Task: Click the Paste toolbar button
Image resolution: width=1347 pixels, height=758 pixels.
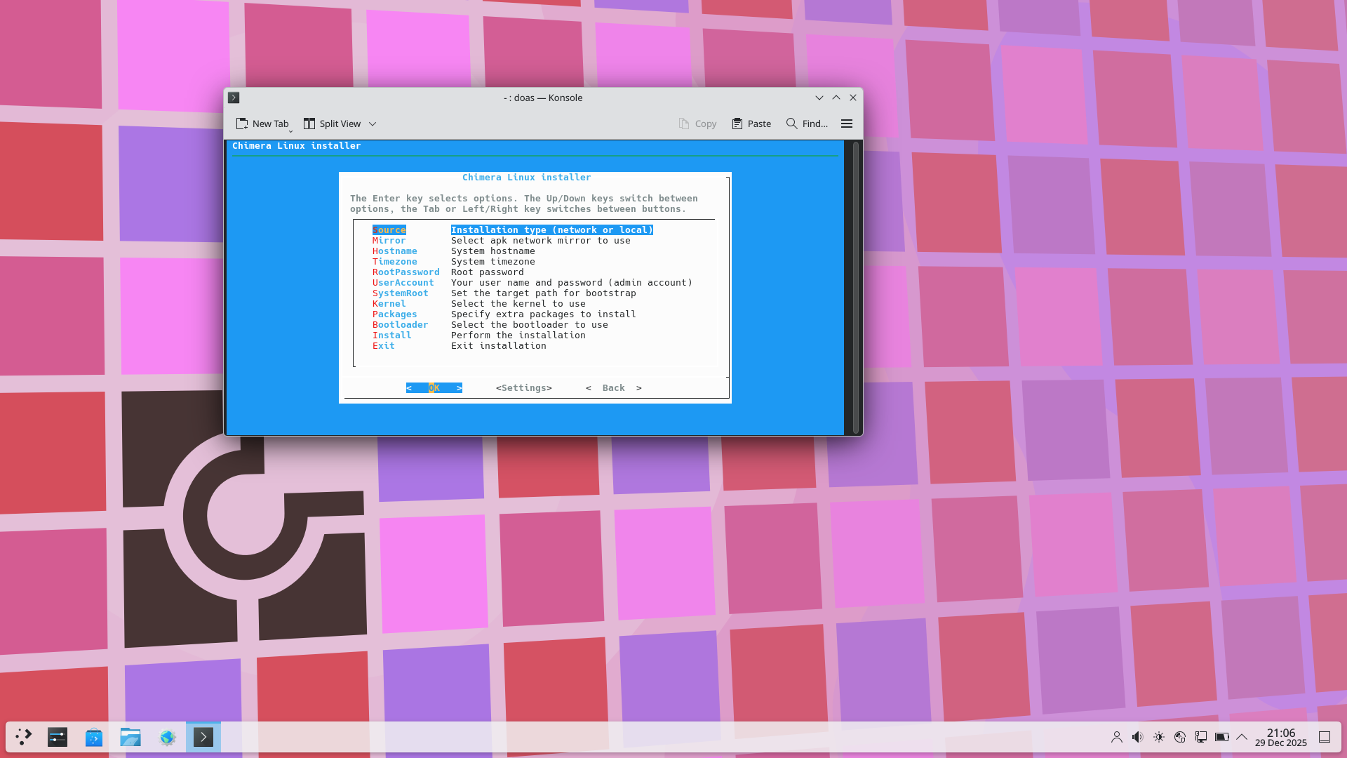Action: pos(751,124)
